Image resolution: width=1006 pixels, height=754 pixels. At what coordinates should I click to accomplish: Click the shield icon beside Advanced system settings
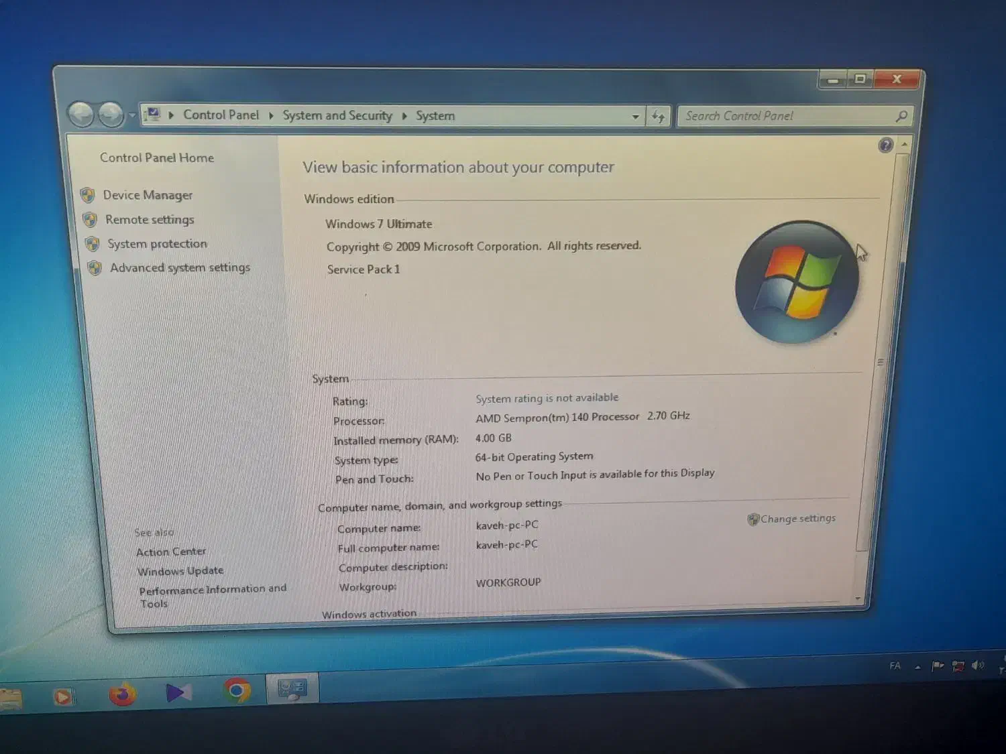(95, 268)
